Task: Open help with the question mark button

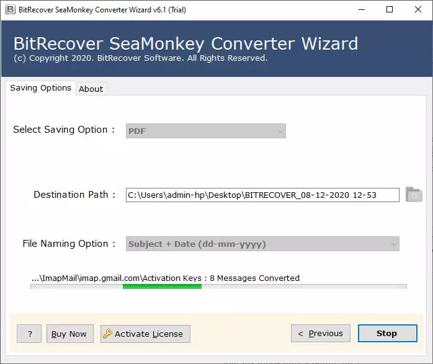Action: (29, 334)
